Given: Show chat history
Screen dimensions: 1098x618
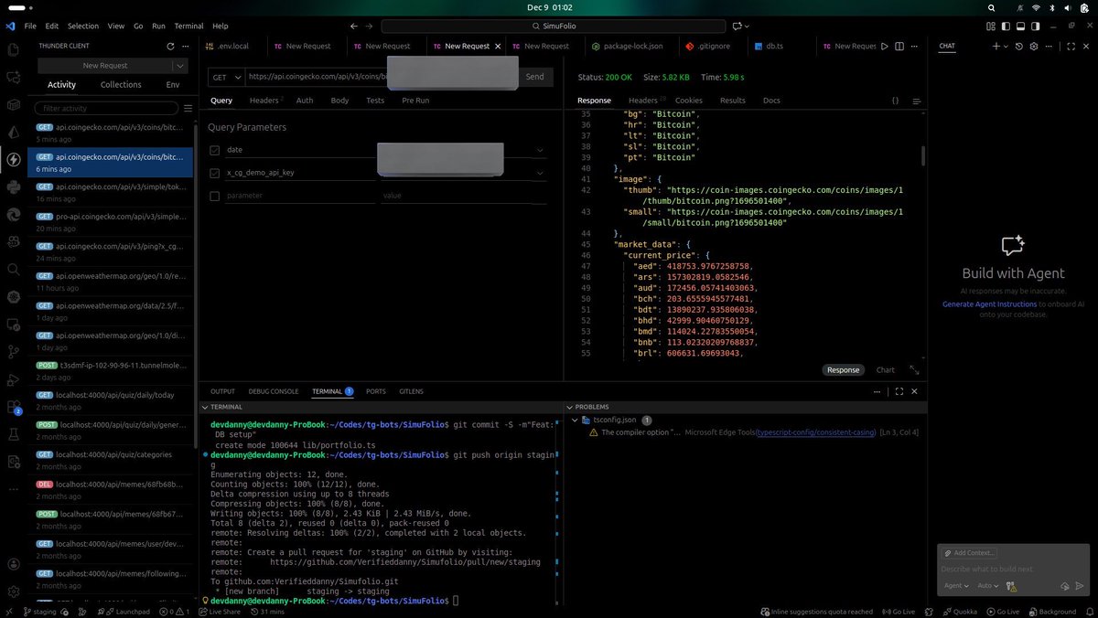Looking at the screenshot, I should (x=1019, y=46).
